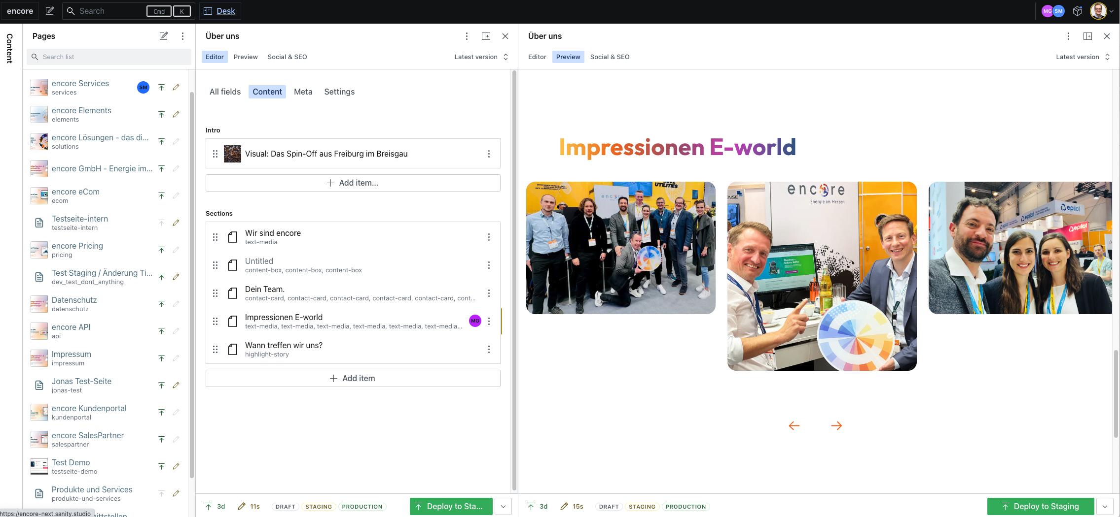
Task: Open menu for Untitled section
Action: point(489,265)
